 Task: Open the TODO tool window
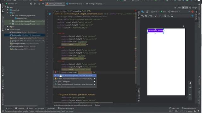pos(9,108)
